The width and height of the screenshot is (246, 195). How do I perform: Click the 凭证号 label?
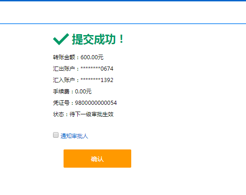coord(61,103)
